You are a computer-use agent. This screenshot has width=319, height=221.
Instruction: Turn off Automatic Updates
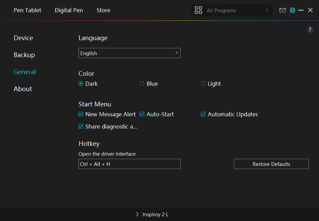(x=203, y=114)
